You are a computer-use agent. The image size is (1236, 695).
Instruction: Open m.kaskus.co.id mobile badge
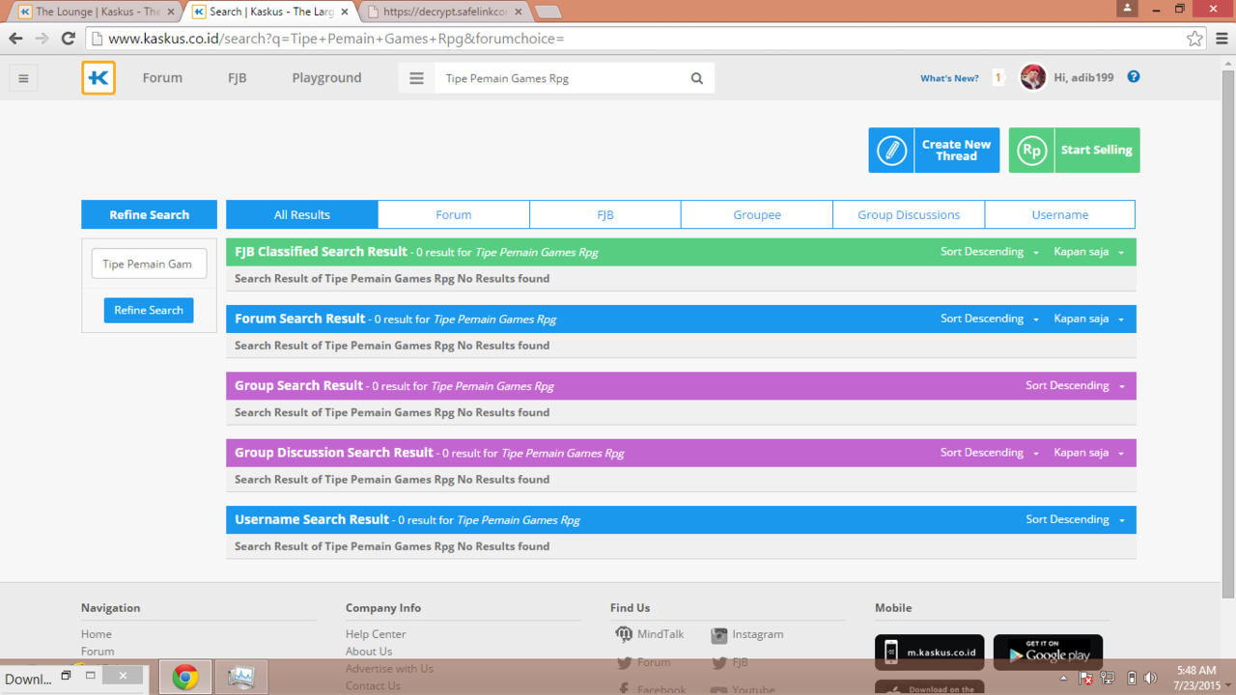[x=930, y=653]
